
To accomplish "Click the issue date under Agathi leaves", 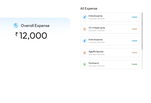I will 96,54.
